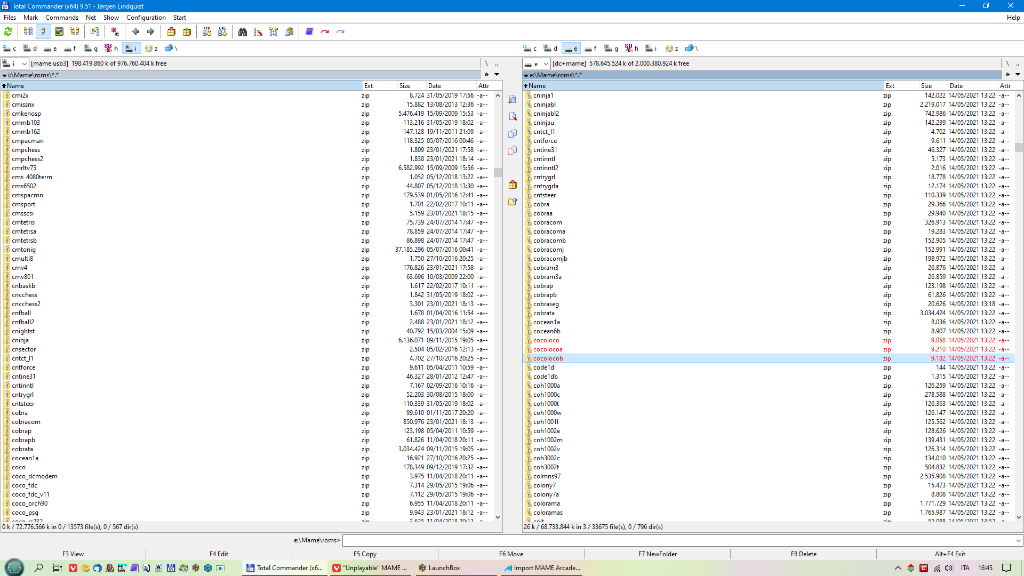Open right panel directory history arrow
The image size is (1024, 576).
(1018, 75)
